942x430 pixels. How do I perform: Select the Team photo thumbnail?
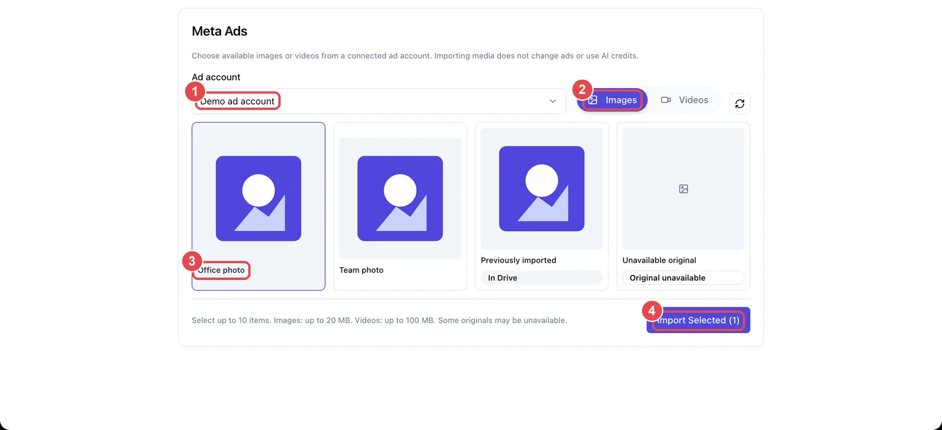click(x=400, y=199)
